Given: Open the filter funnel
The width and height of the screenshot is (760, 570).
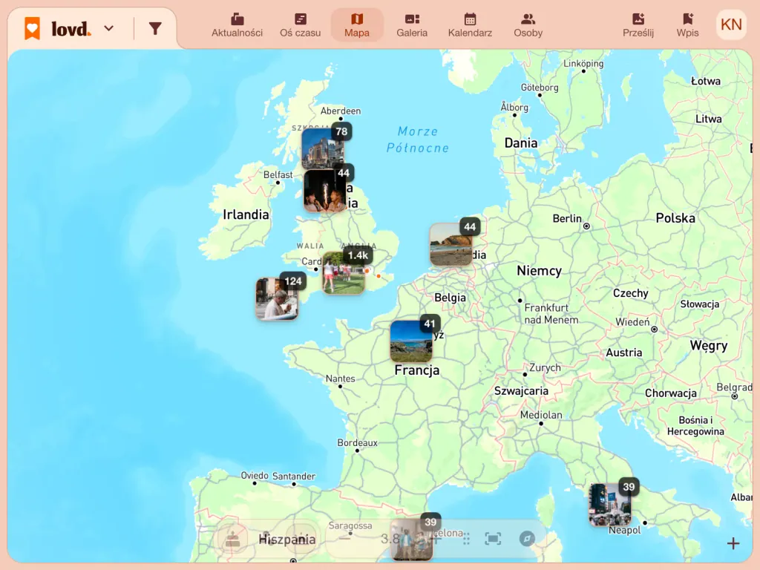Looking at the screenshot, I should (155, 29).
